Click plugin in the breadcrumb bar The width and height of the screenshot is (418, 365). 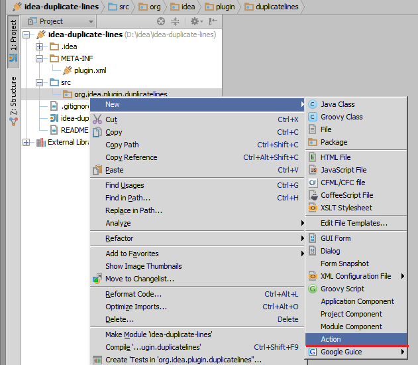coord(220,7)
